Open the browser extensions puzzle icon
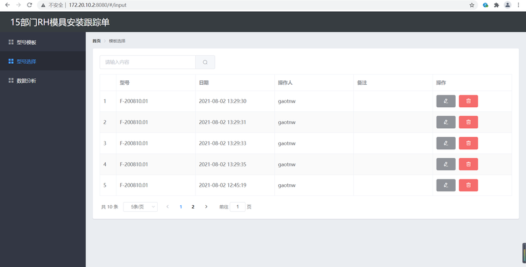526x267 pixels. (x=496, y=5)
